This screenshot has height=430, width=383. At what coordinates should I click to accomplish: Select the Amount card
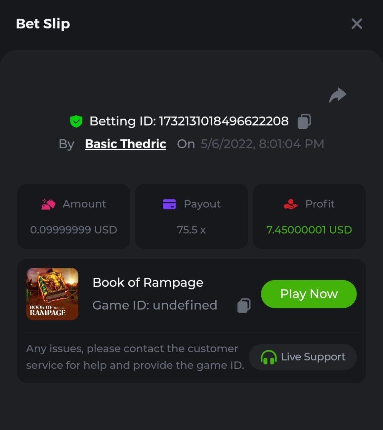click(74, 216)
